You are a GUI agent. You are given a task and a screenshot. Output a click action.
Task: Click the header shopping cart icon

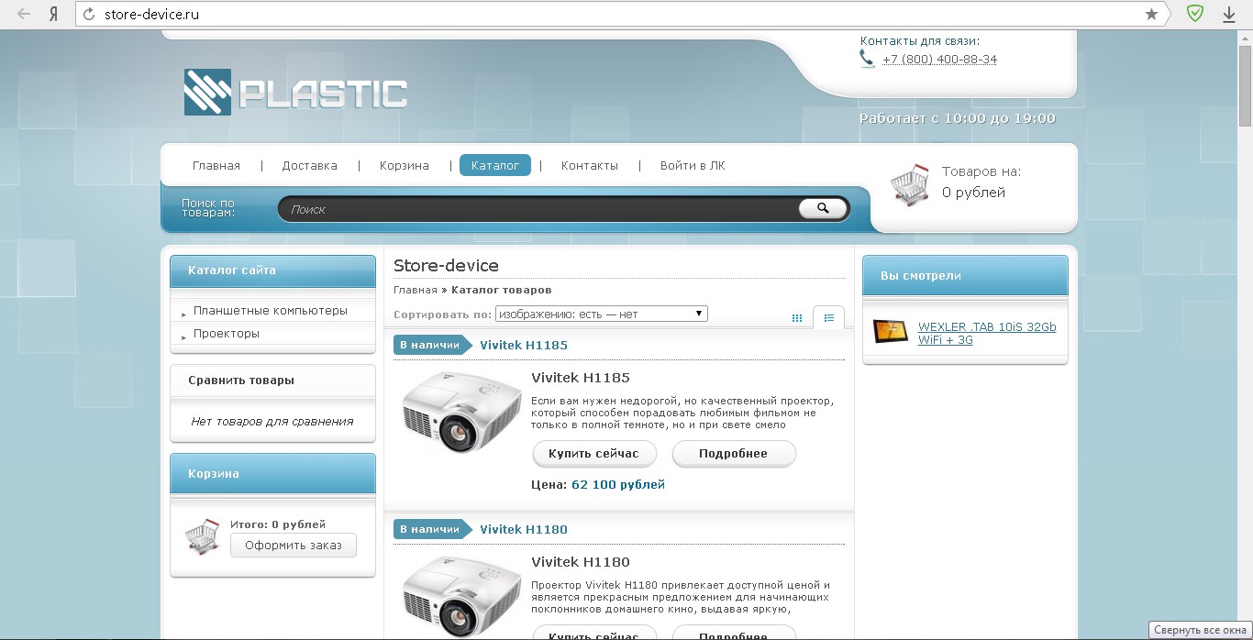point(910,184)
